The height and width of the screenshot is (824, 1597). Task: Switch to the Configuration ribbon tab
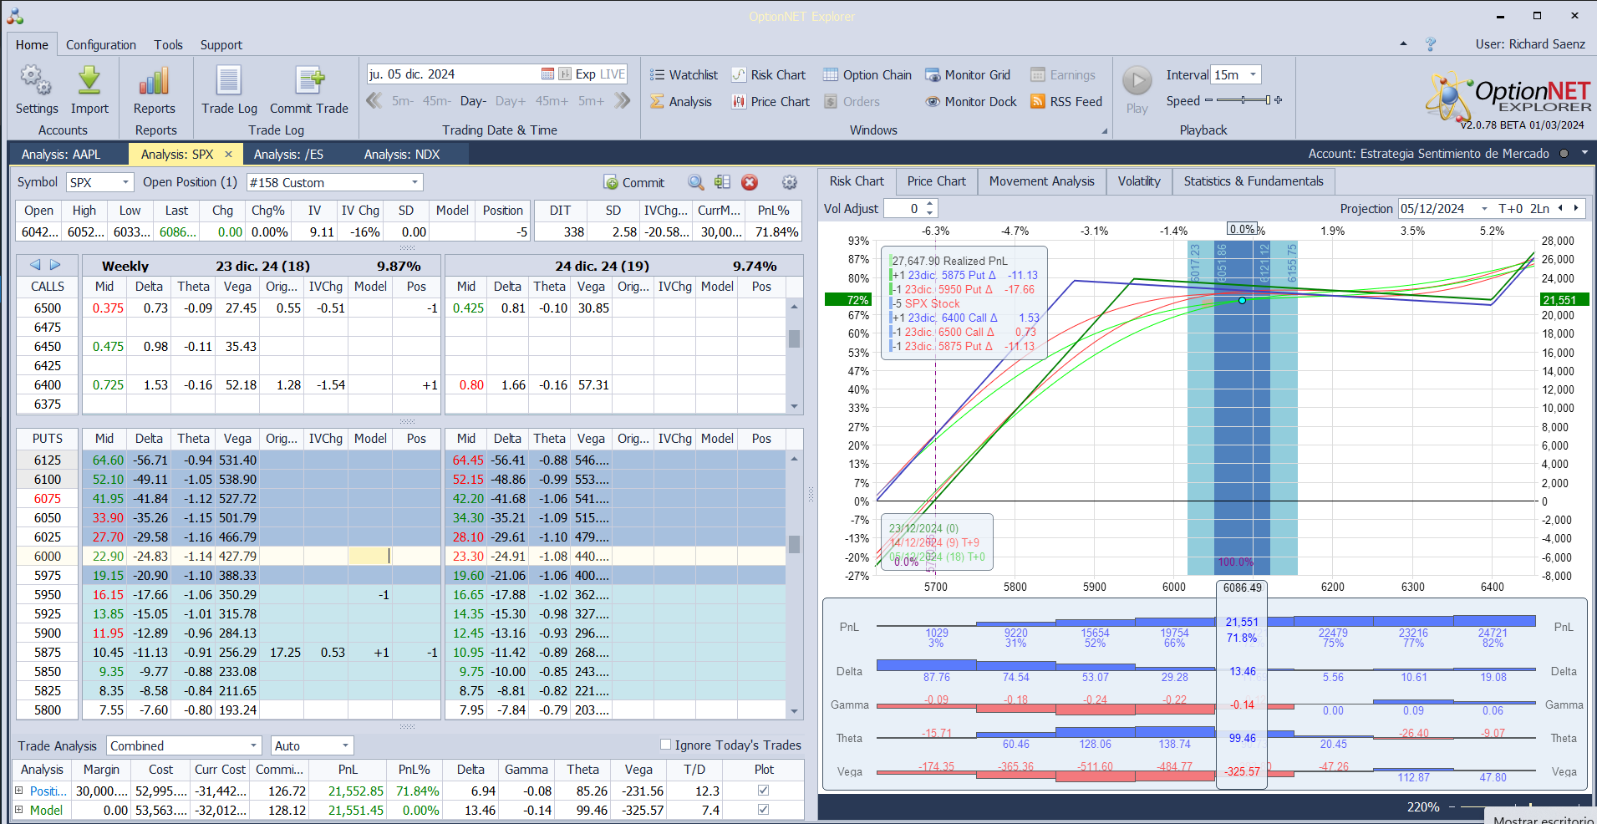101,44
